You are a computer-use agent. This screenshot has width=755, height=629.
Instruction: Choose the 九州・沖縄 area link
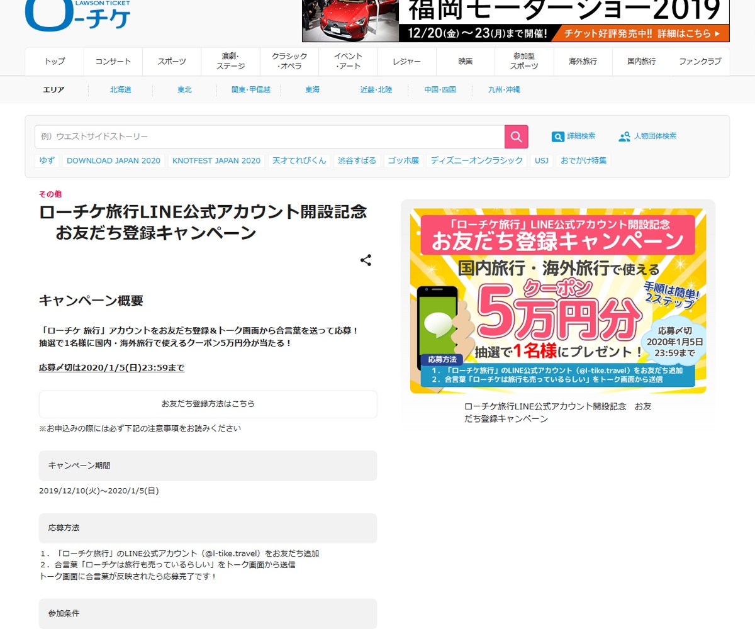coord(504,90)
